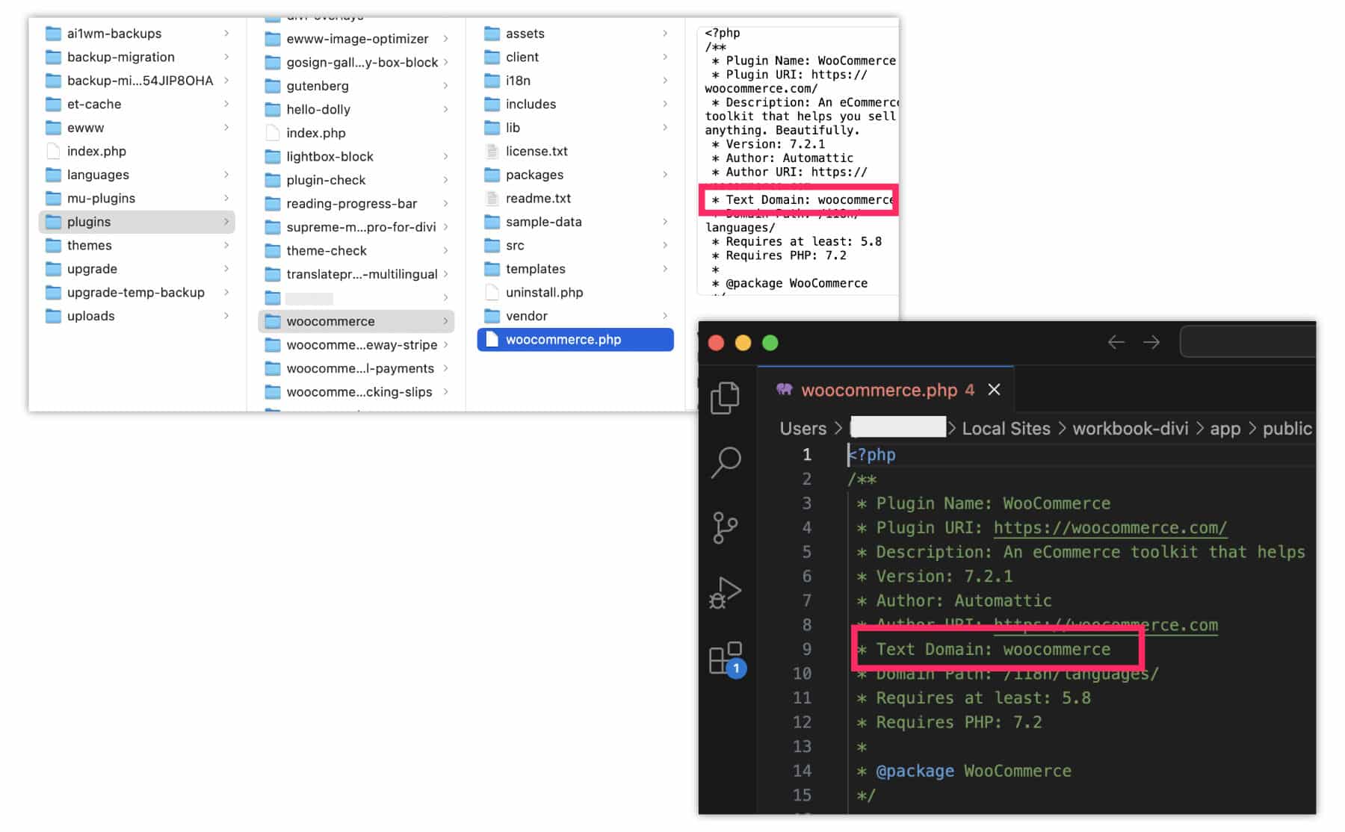The image size is (1345, 832).
Task: Go forward using VS Code navigation arrow
Action: point(1151,342)
